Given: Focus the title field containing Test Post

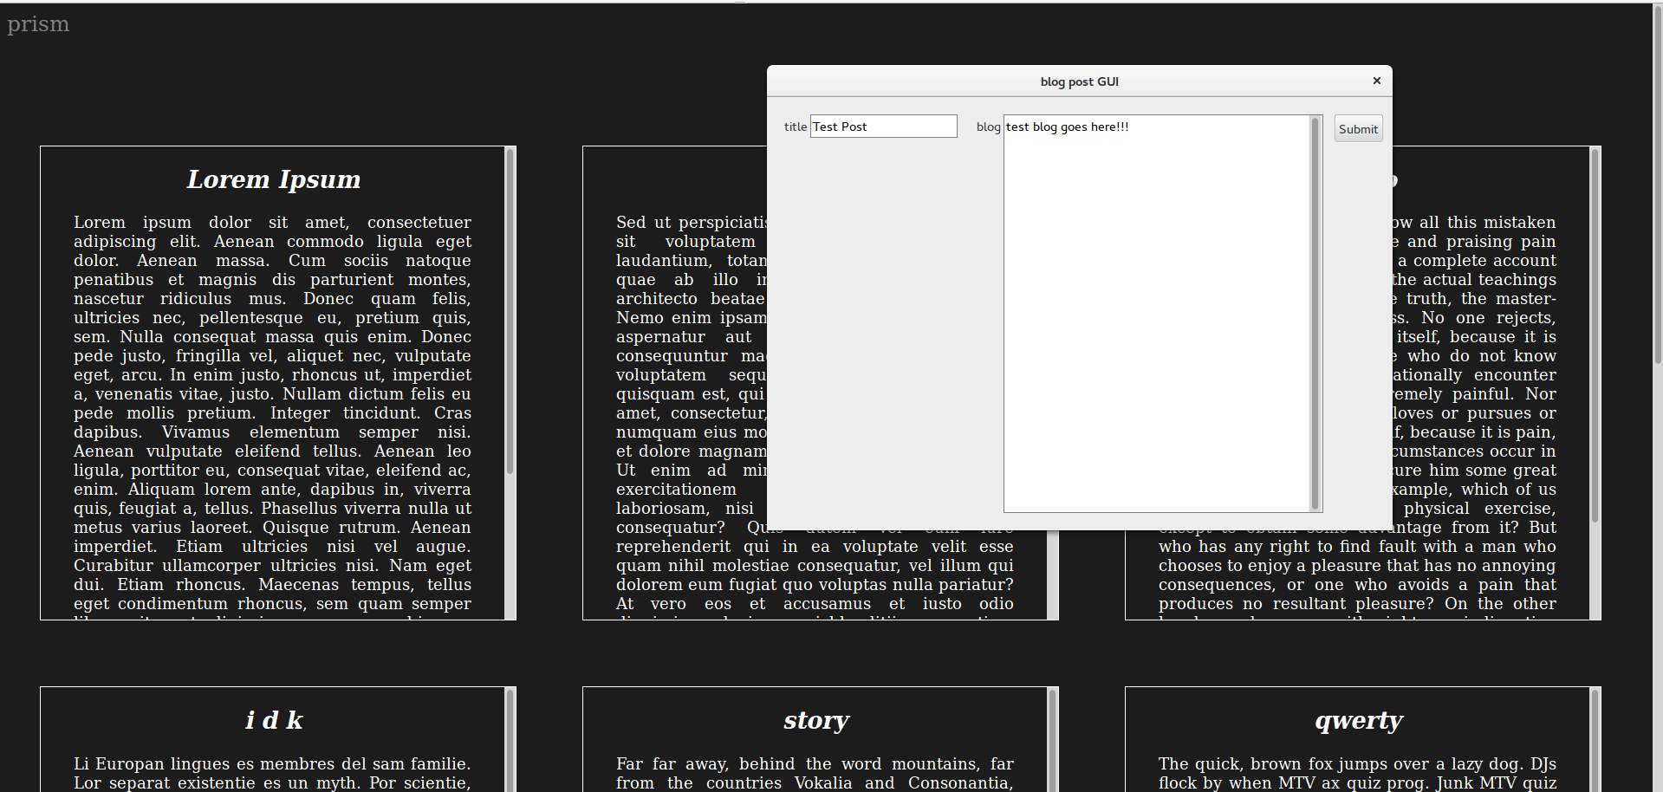Looking at the screenshot, I should [883, 127].
